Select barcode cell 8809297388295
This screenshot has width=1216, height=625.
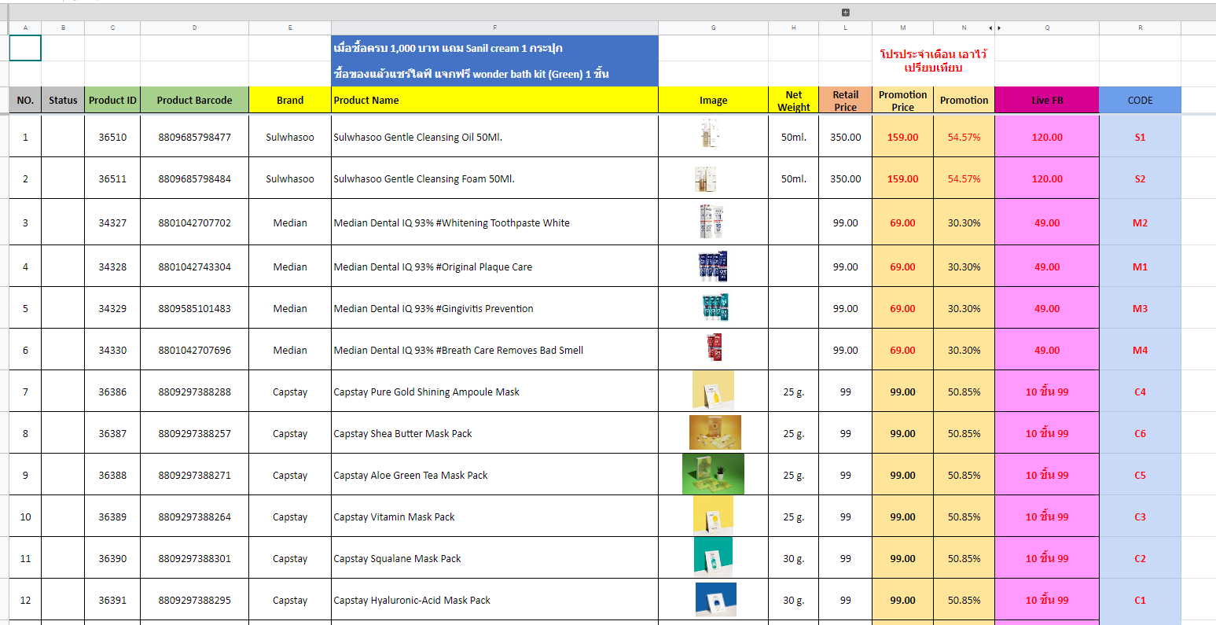pos(194,600)
